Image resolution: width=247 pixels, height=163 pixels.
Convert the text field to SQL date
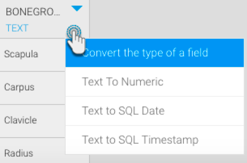pyautogui.click(x=123, y=111)
